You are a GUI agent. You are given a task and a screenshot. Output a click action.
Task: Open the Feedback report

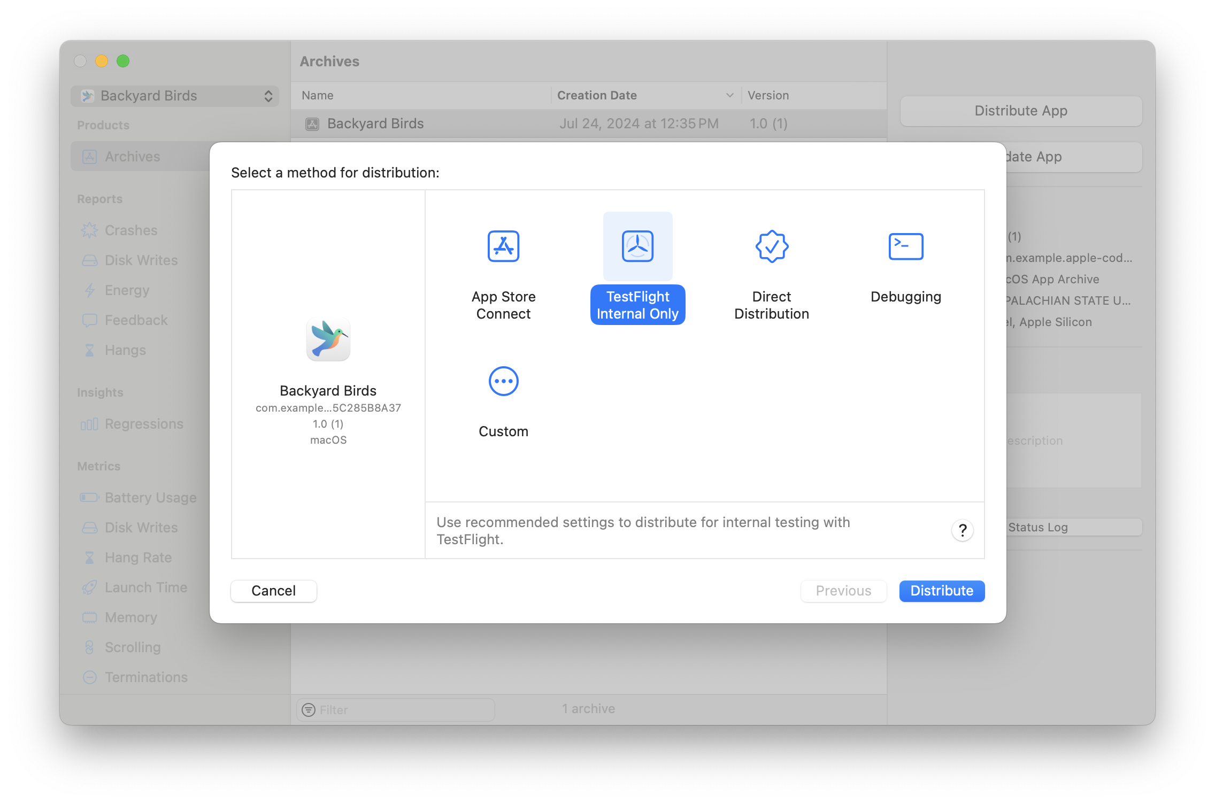136,320
